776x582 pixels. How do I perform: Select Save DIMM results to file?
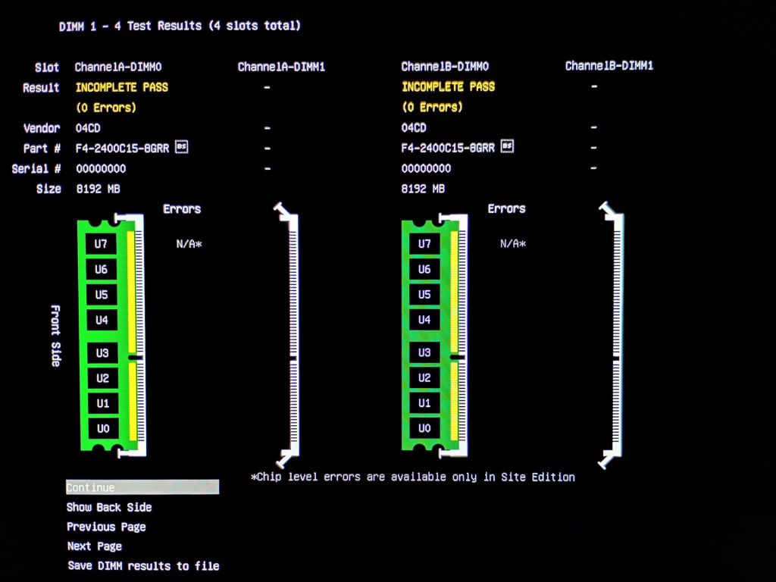tap(143, 565)
